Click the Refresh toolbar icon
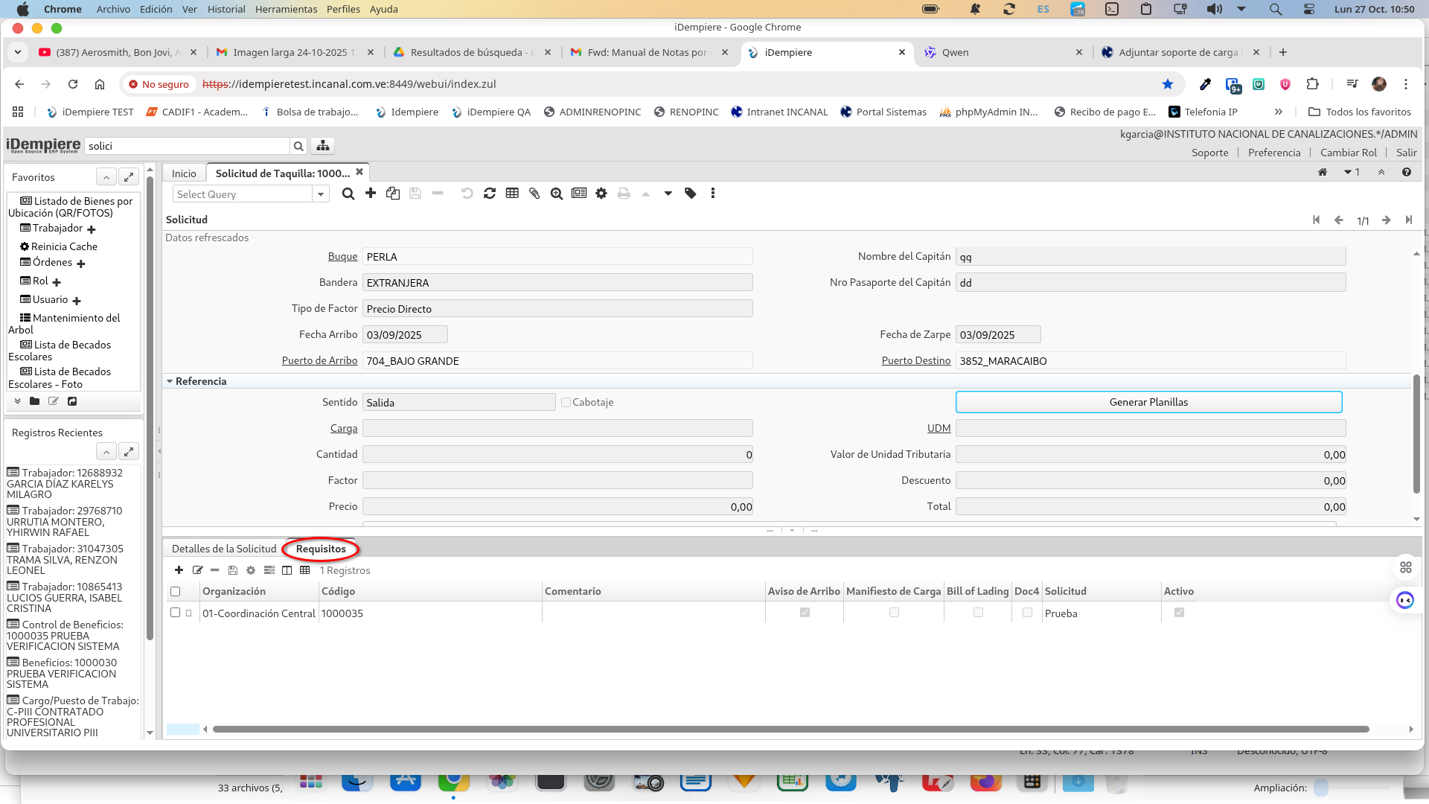Screen dimensions: 1429x804 click(x=490, y=194)
